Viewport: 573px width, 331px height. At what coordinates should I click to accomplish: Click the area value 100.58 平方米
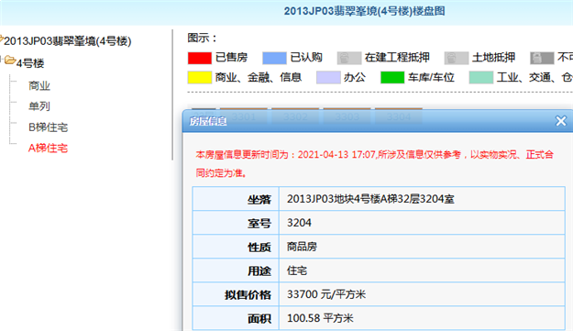pos(320,318)
